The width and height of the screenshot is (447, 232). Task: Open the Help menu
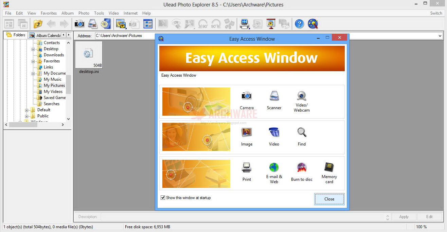point(146,13)
